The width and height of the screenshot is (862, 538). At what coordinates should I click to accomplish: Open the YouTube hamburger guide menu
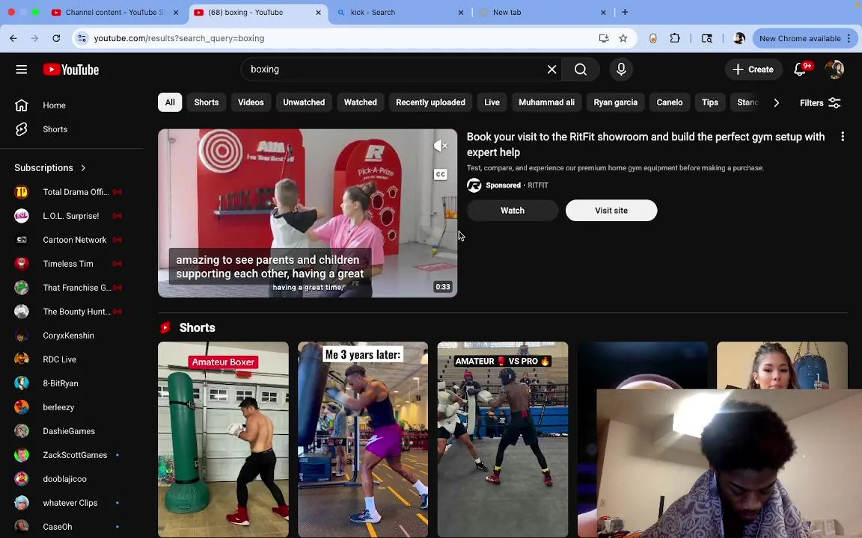click(x=22, y=69)
